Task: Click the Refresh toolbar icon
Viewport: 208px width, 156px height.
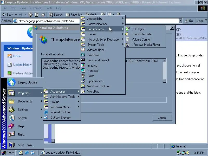Action: [37, 15]
